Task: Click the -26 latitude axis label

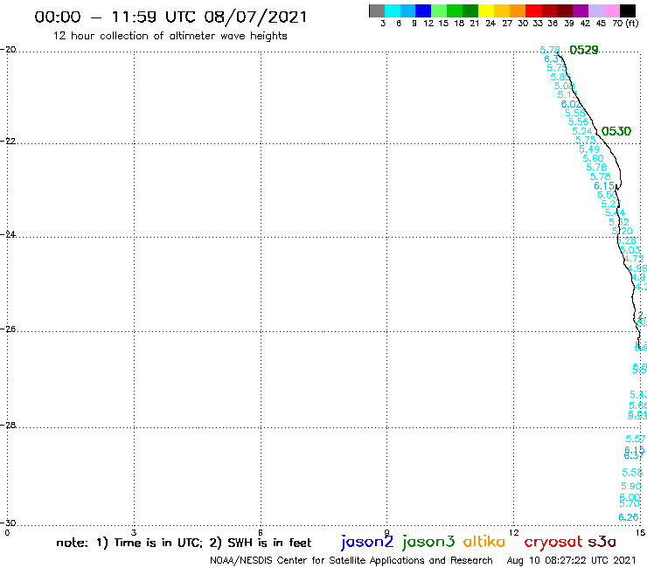Action: point(8,329)
